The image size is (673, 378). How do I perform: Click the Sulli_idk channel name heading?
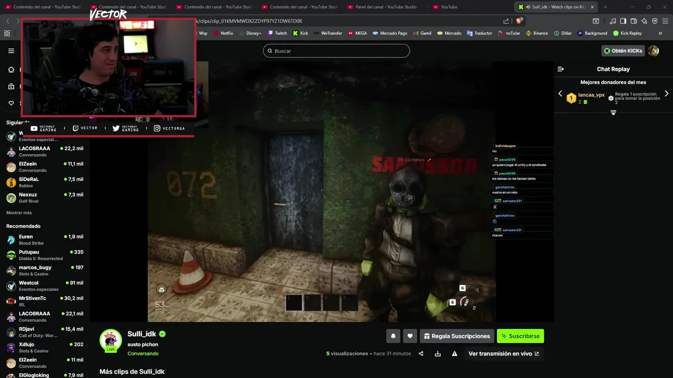point(142,334)
